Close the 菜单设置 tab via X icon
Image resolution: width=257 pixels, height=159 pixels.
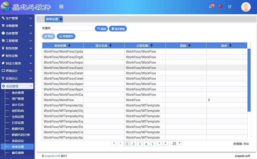[61, 19]
